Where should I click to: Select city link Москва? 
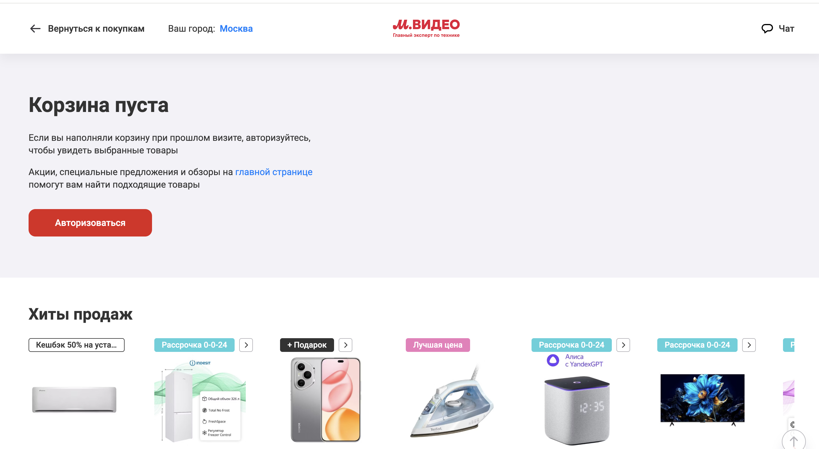236,29
